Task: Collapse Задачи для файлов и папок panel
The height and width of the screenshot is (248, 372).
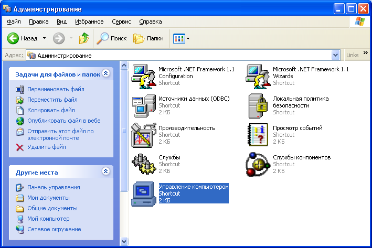Action: tap(106, 73)
